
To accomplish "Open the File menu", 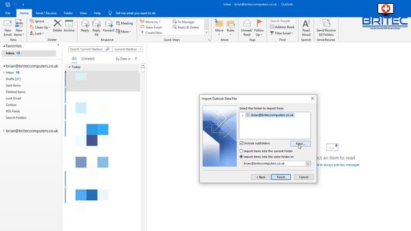I will 8,13.
